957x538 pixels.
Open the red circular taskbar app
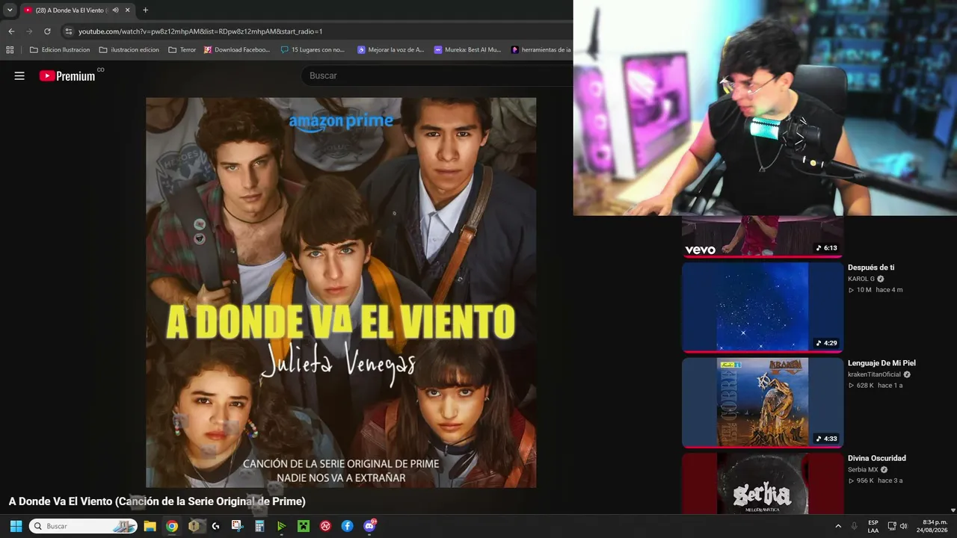[x=325, y=526]
